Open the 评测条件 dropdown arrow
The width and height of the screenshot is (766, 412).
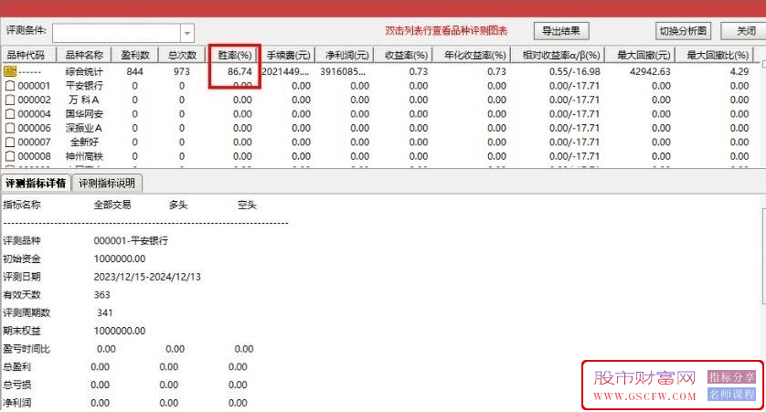coord(187,33)
